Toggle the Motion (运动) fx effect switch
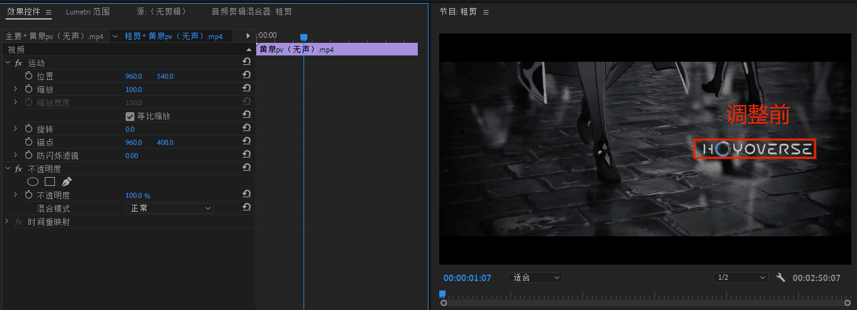 pyautogui.click(x=18, y=63)
